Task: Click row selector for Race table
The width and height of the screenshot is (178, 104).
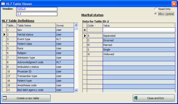Action: click(4, 48)
